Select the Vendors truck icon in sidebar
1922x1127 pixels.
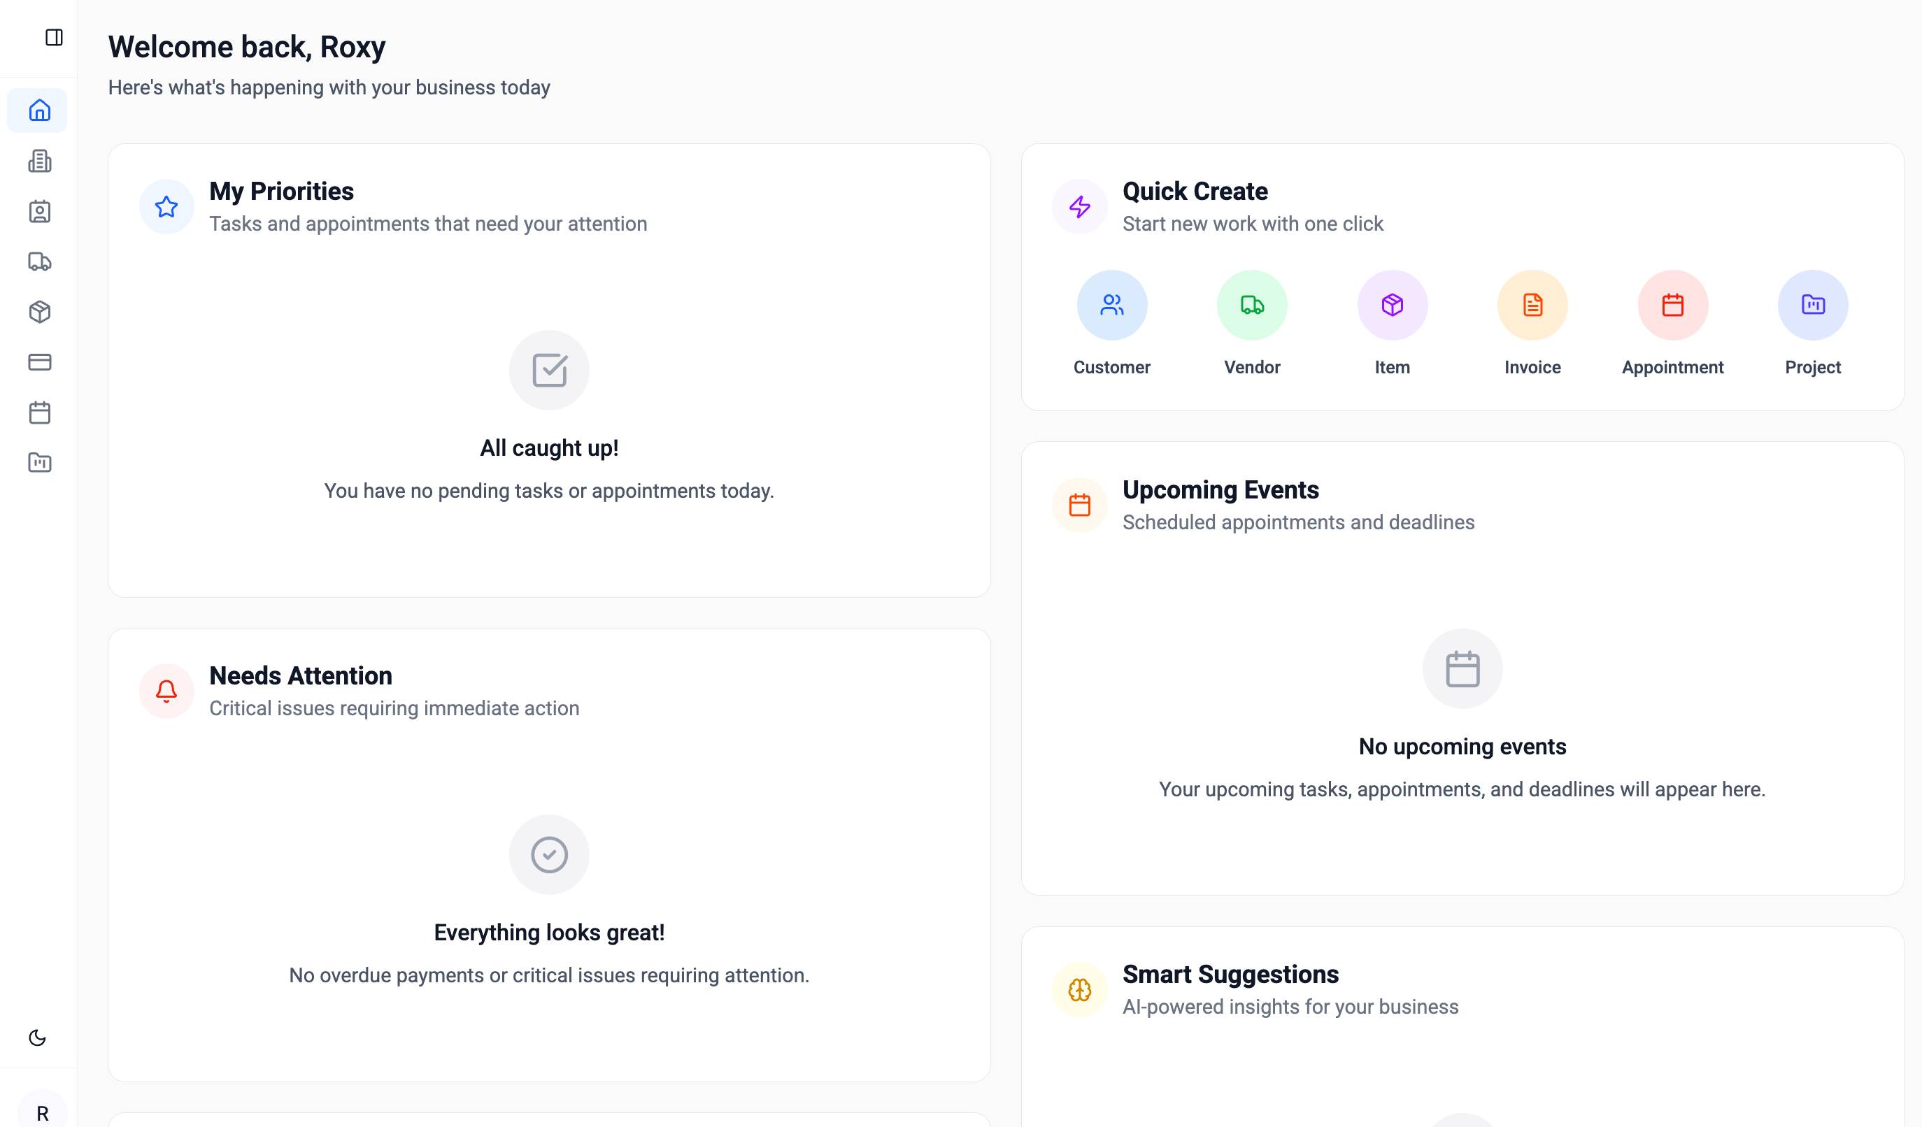[39, 261]
